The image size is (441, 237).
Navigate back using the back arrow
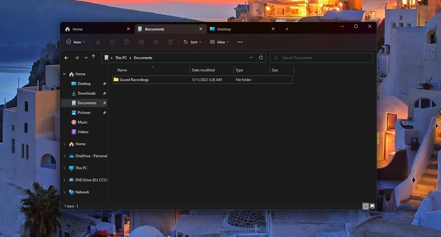(x=66, y=58)
